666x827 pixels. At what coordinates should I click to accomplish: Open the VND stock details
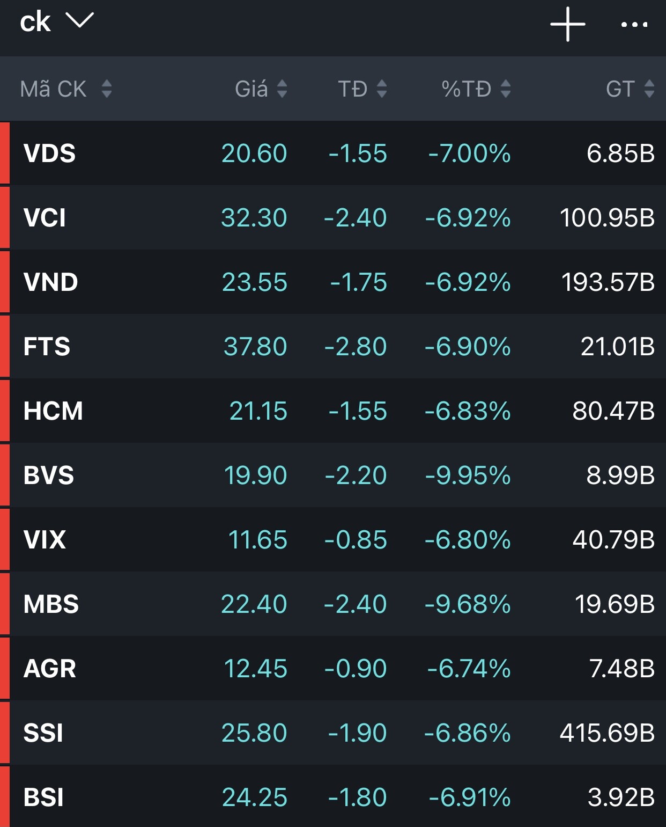[x=332, y=282]
